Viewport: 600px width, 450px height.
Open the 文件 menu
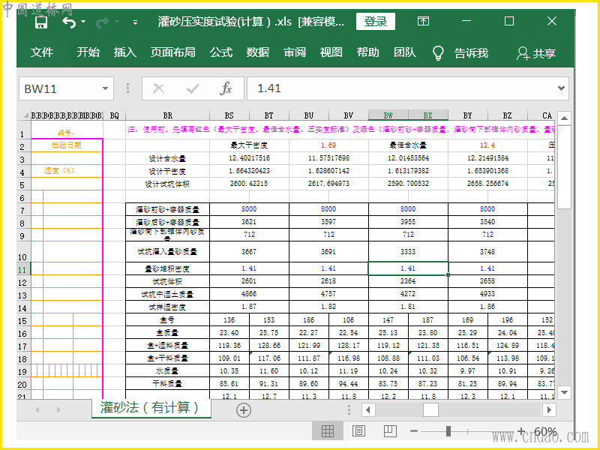tap(42, 52)
